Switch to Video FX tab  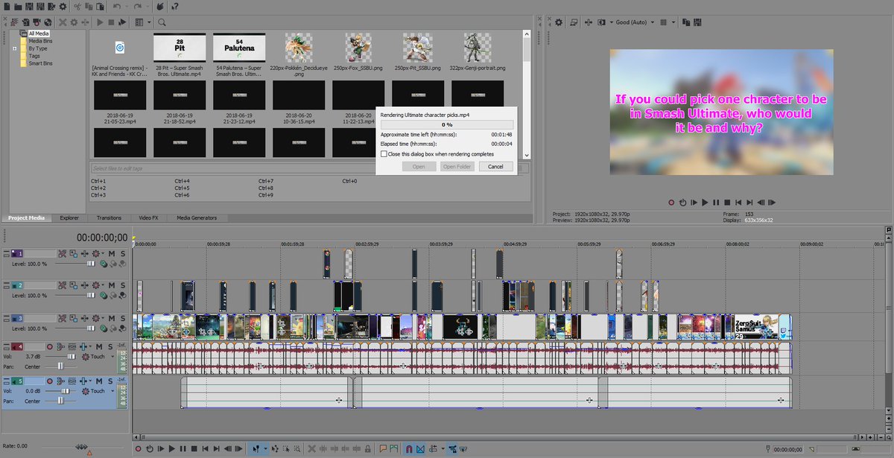[149, 218]
